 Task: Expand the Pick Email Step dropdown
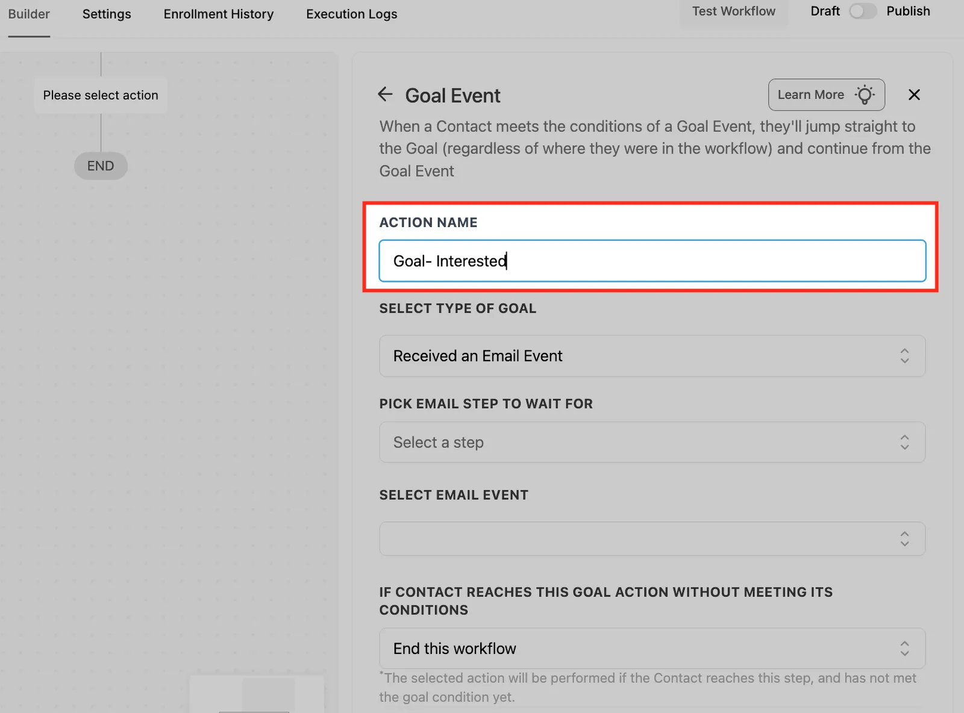[652, 442]
